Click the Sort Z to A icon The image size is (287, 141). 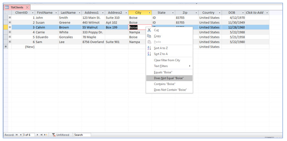coord(149,54)
